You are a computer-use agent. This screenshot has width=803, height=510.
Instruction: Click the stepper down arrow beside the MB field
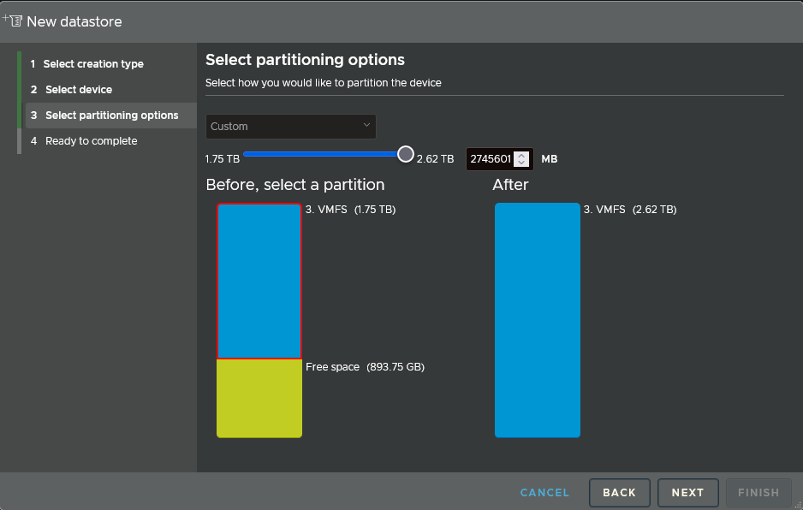coord(523,162)
